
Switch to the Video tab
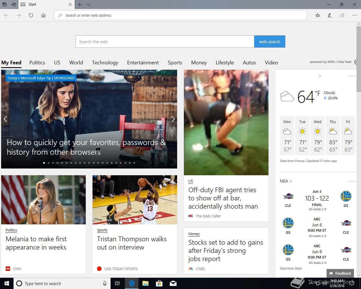coord(271,63)
